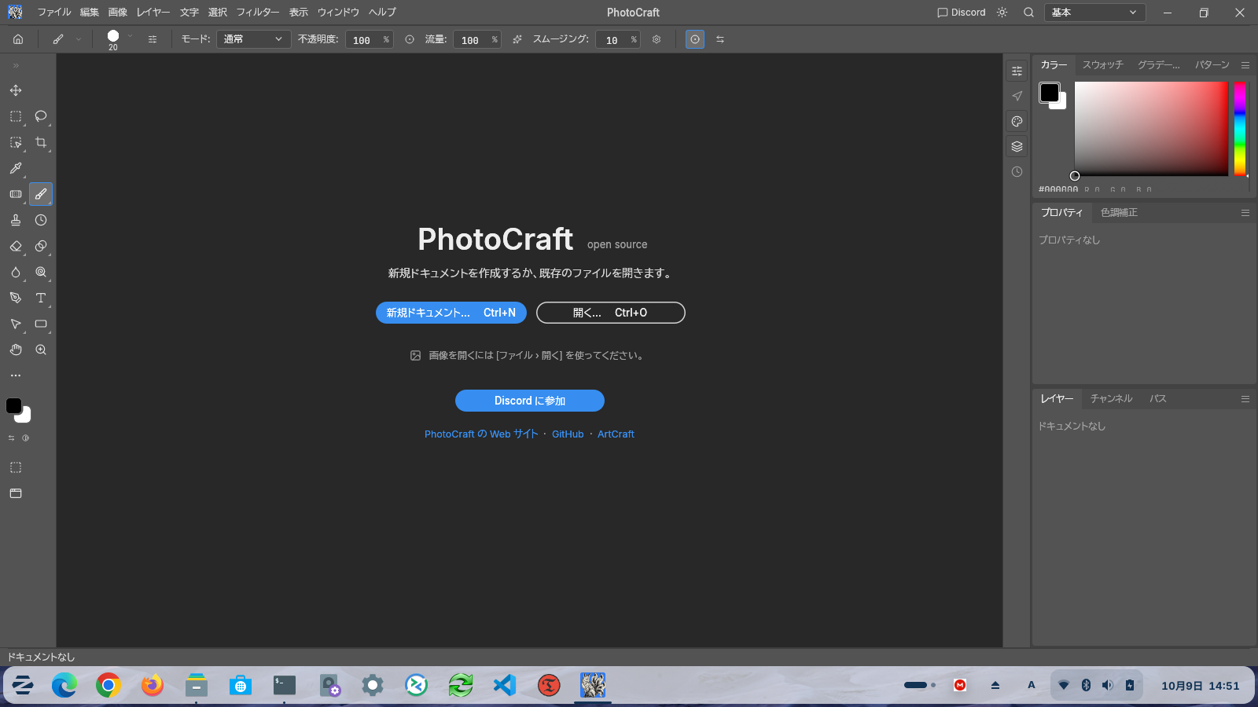1258x707 pixels.
Task: Select the History Brush clock tool
Action: tap(41, 220)
